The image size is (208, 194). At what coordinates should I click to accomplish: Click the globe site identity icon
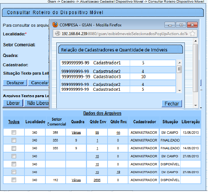pyautogui.click(x=57, y=33)
